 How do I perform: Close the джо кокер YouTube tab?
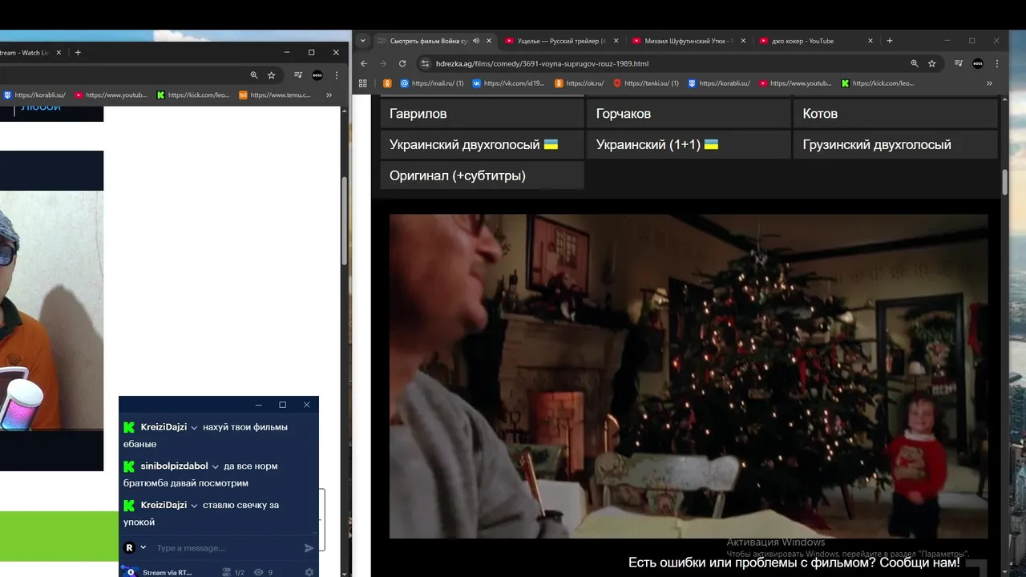pyautogui.click(x=870, y=41)
